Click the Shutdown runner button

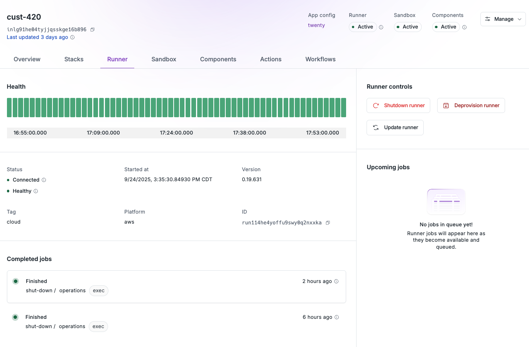(x=398, y=105)
